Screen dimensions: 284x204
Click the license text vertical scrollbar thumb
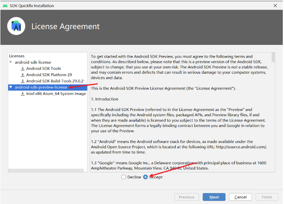pyautogui.click(x=273, y=57)
